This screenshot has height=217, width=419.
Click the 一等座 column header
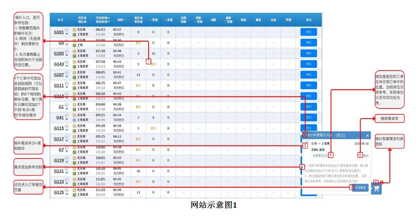click(x=153, y=20)
